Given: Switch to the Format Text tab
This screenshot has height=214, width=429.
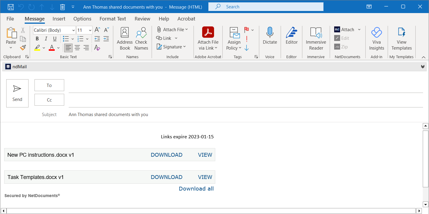Looking at the screenshot, I should click(113, 19).
